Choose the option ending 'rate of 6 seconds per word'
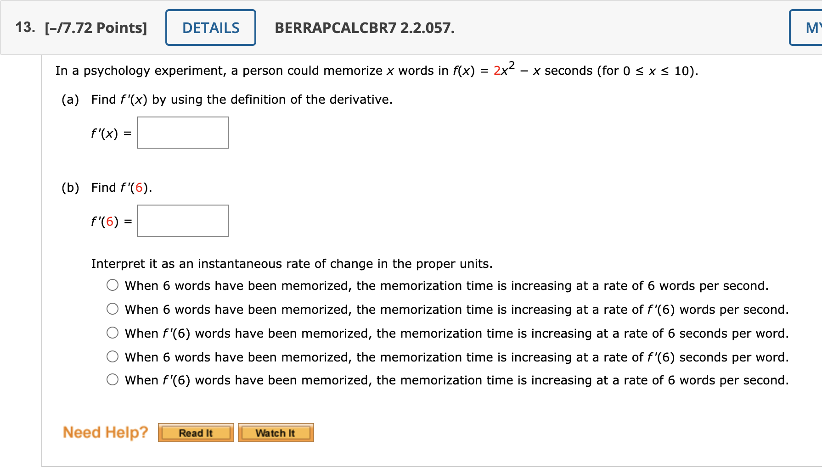The width and height of the screenshot is (822, 467). pos(112,333)
